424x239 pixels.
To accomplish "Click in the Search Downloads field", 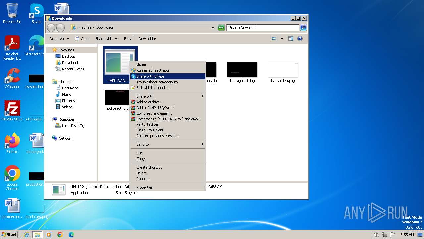I will (263, 28).
